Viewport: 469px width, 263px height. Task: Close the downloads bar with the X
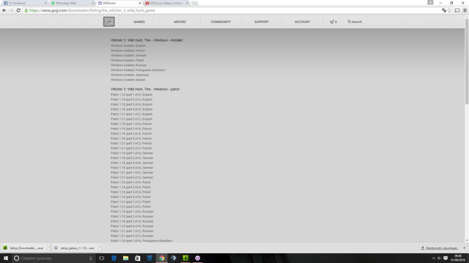click(464, 248)
